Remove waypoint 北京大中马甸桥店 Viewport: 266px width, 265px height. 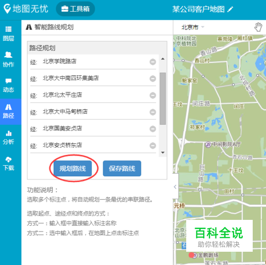pos(153,112)
